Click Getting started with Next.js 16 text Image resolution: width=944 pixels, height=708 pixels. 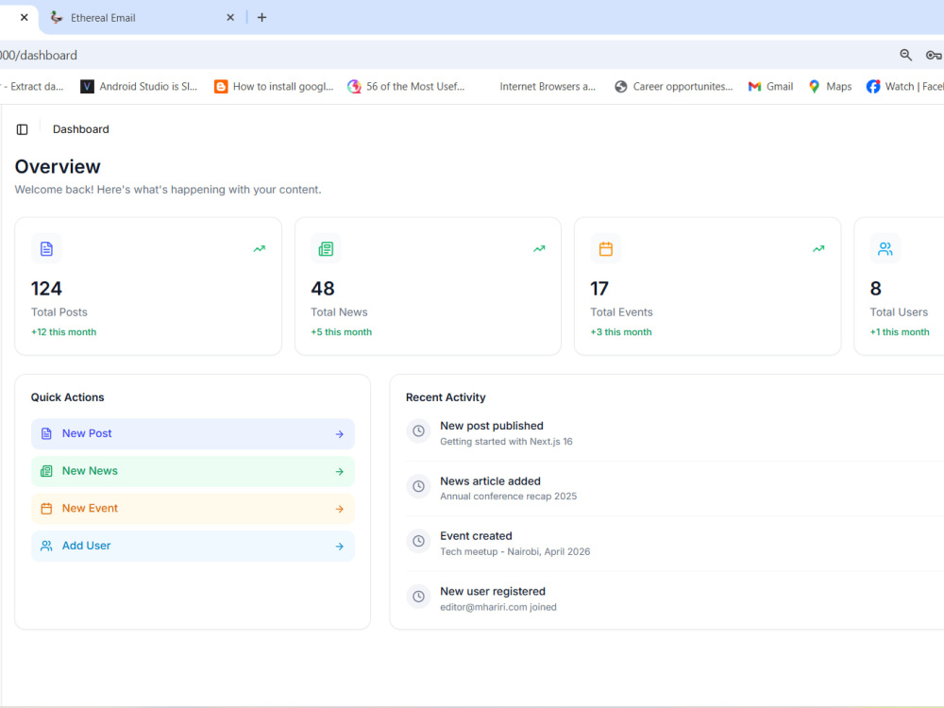pyautogui.click(x=506, y=441)
